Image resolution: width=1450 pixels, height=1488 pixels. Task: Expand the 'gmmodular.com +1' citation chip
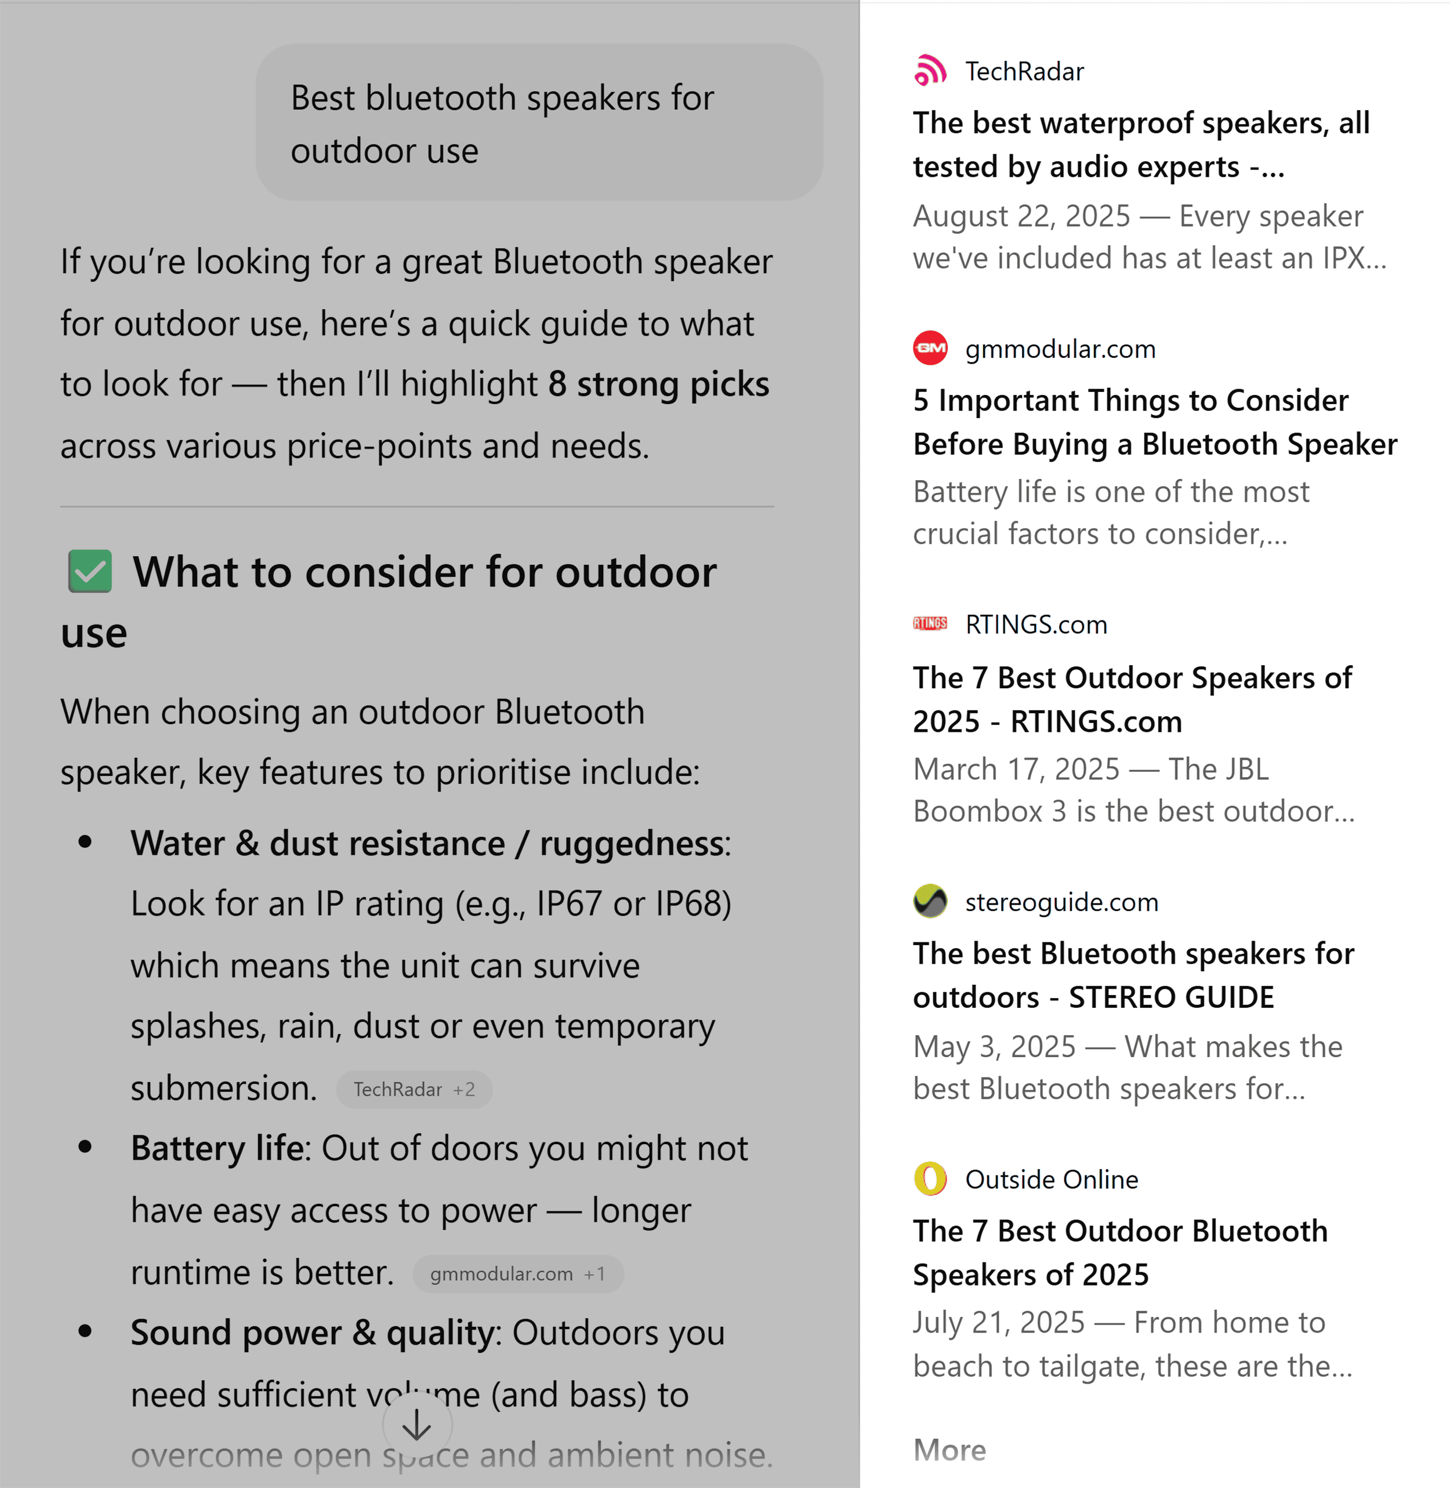click(518, 1273)
